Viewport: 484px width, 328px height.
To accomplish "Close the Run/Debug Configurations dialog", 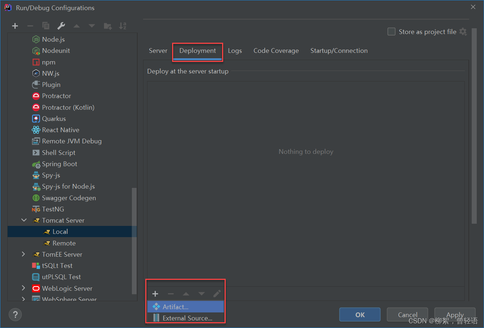I will 473,7.
